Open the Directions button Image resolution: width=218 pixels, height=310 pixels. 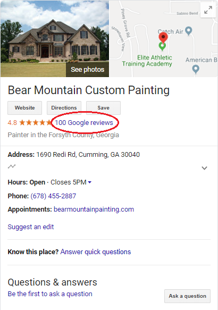pos(64,108)
